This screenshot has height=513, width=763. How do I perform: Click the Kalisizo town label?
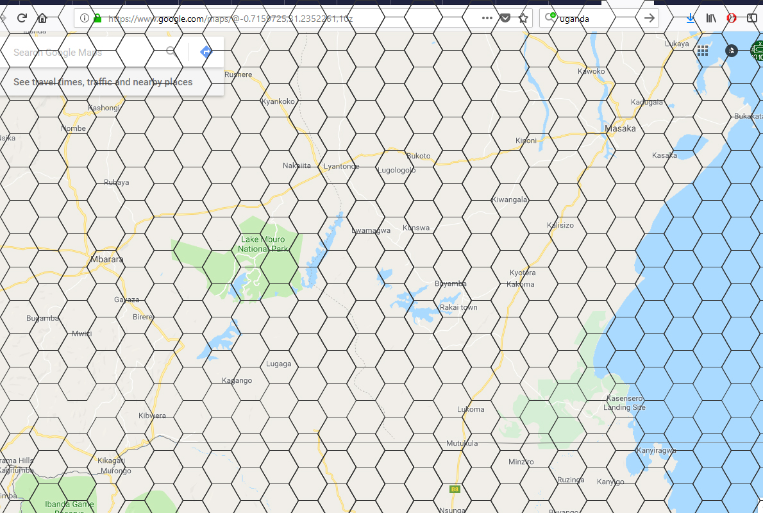(560, 225)
